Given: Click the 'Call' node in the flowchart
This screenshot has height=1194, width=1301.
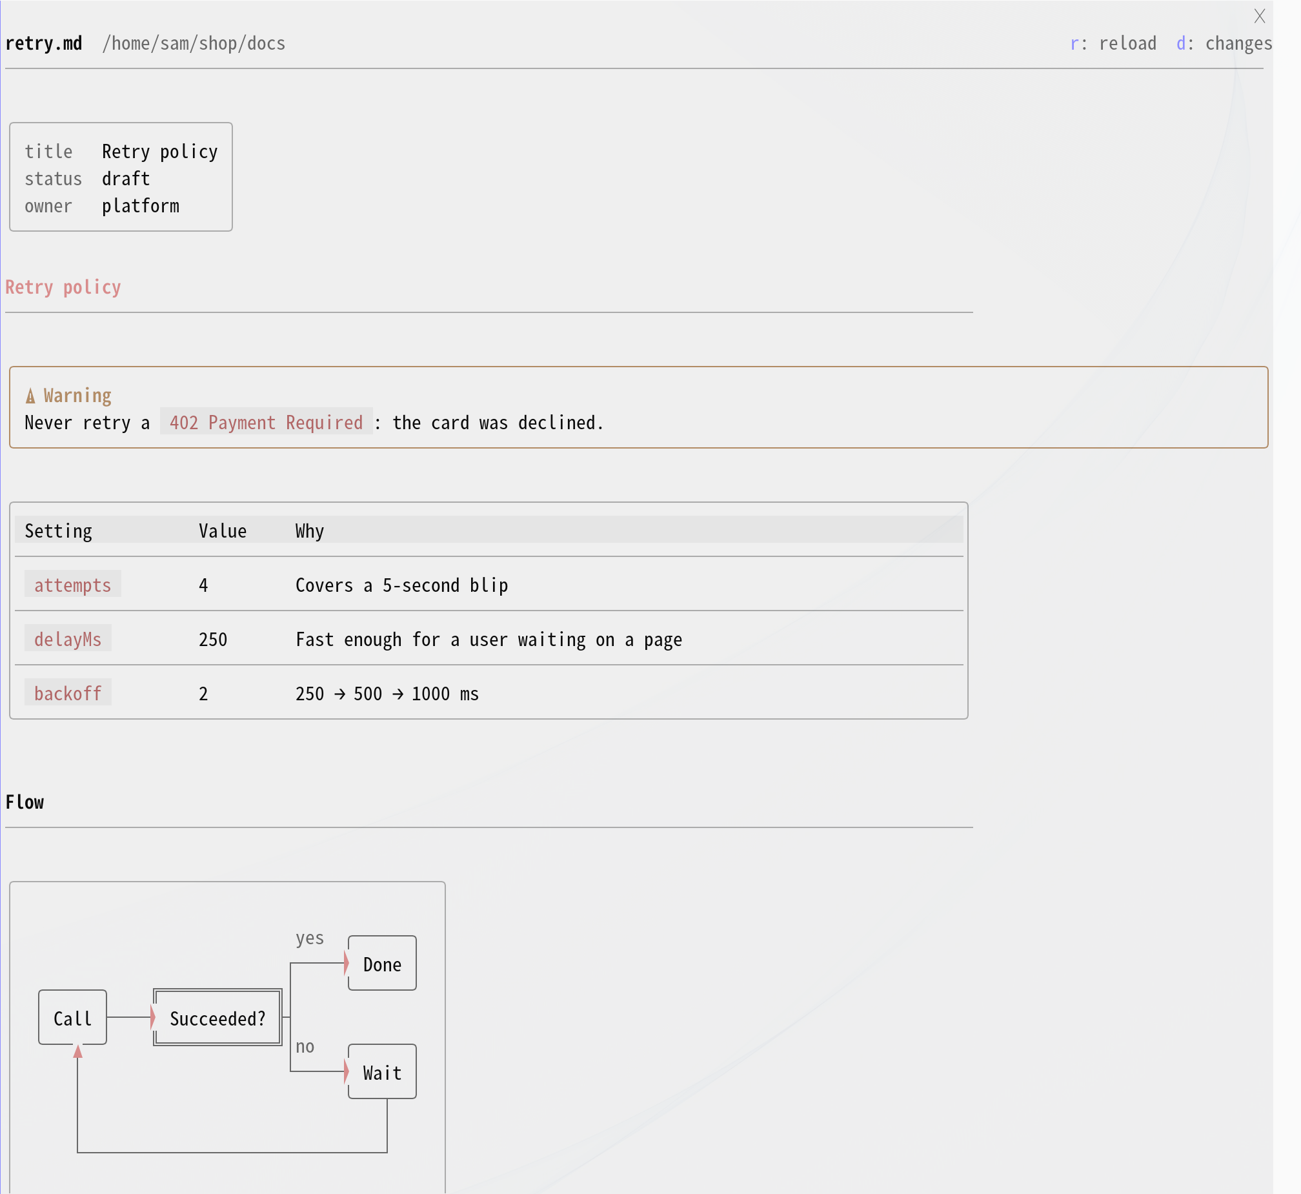Looking at the screenshot, I should pyautogui.click(x=72, y=1018).
